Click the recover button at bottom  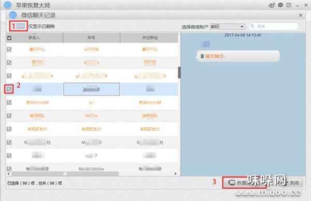244,182
